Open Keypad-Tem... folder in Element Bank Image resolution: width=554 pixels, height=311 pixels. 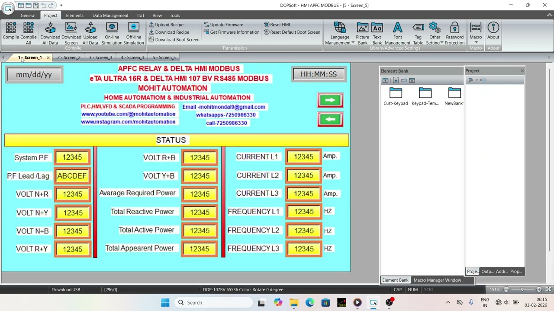pos(425,97)
